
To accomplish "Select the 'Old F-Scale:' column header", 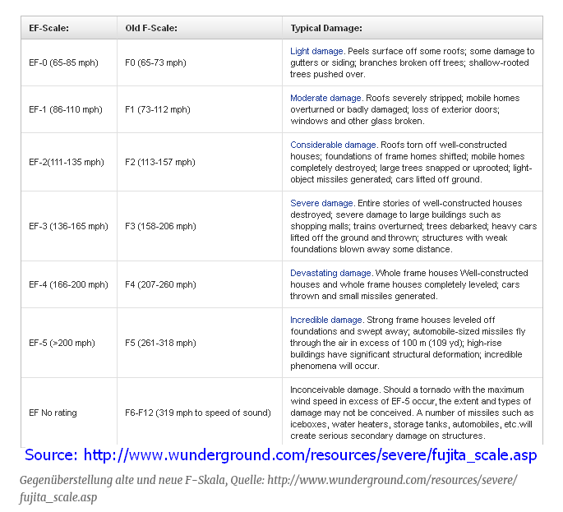I will tap(151, 28).
